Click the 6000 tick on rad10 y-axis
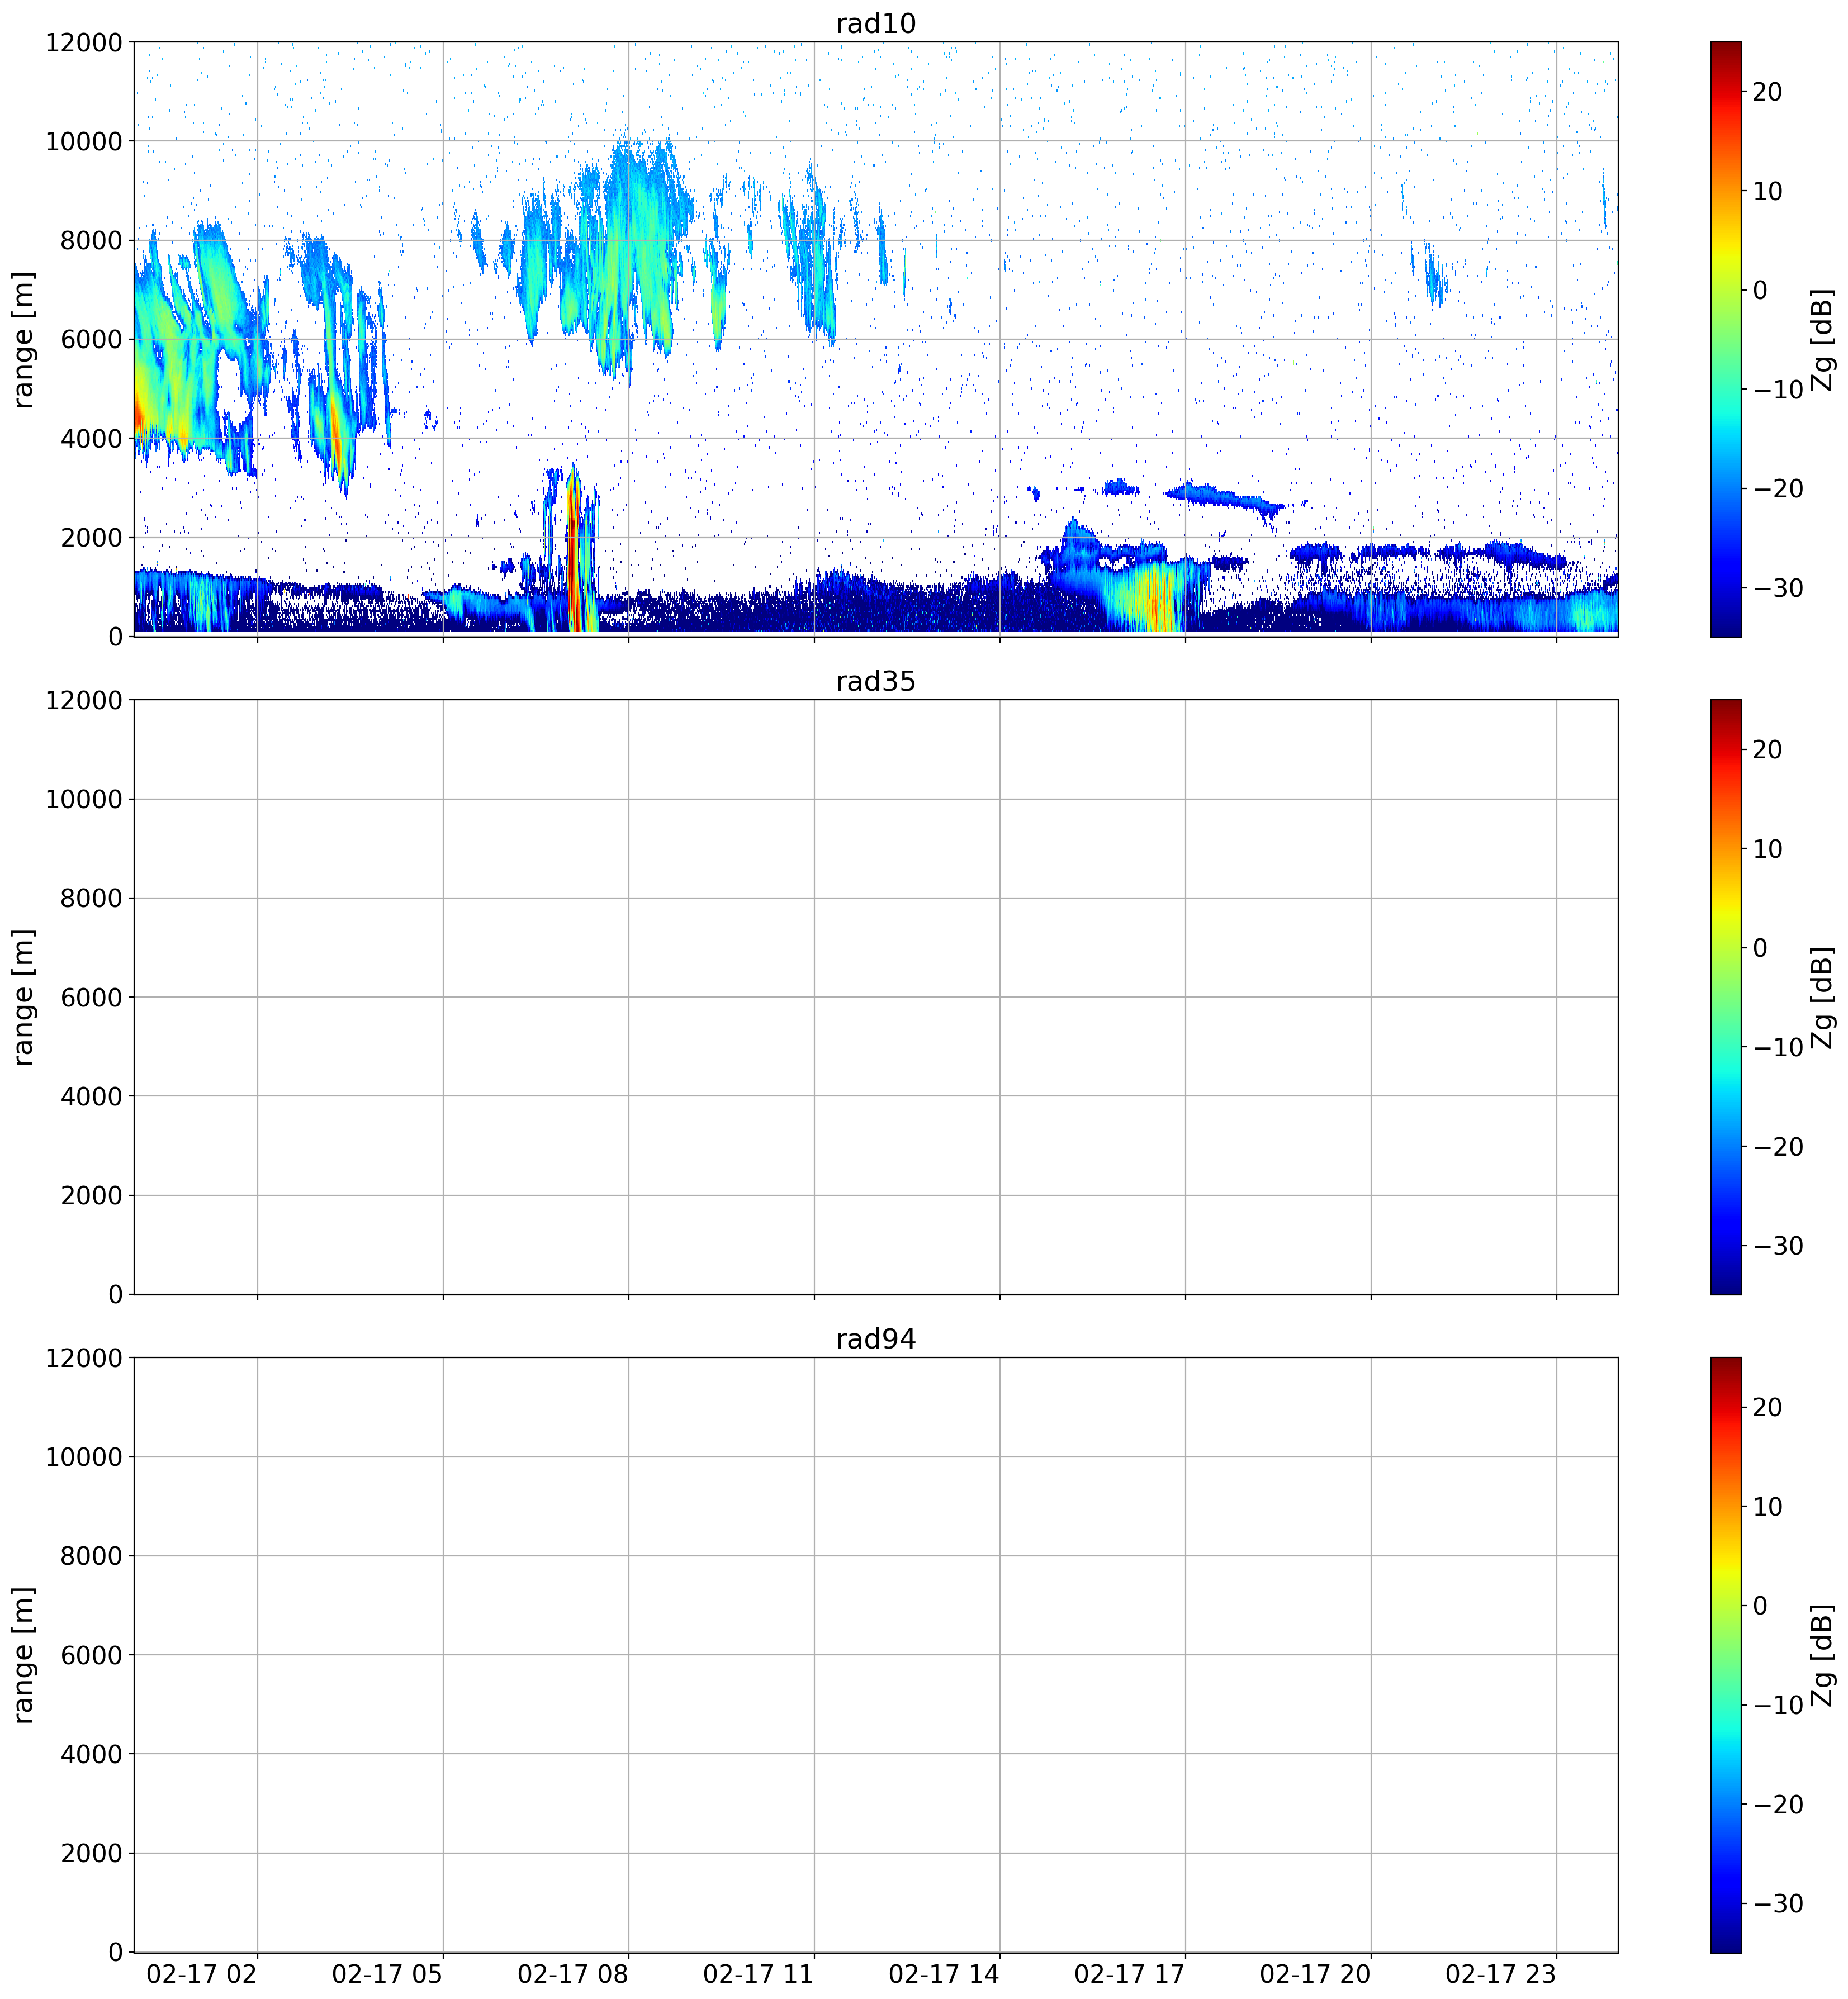 pos(91,339)
